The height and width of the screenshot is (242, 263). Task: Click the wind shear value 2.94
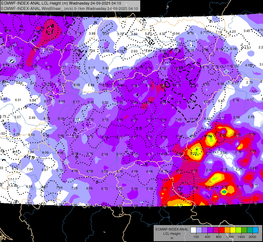pyautogui.click(x=105, y=154)
